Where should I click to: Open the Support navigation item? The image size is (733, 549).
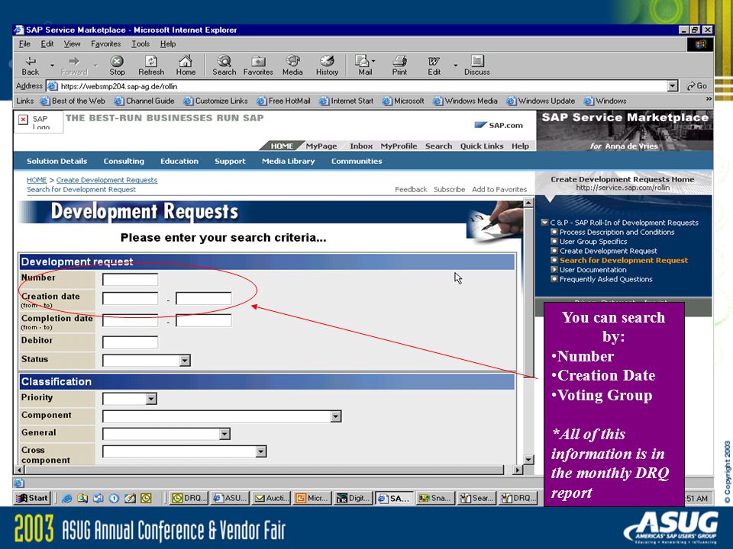point(230,161)
